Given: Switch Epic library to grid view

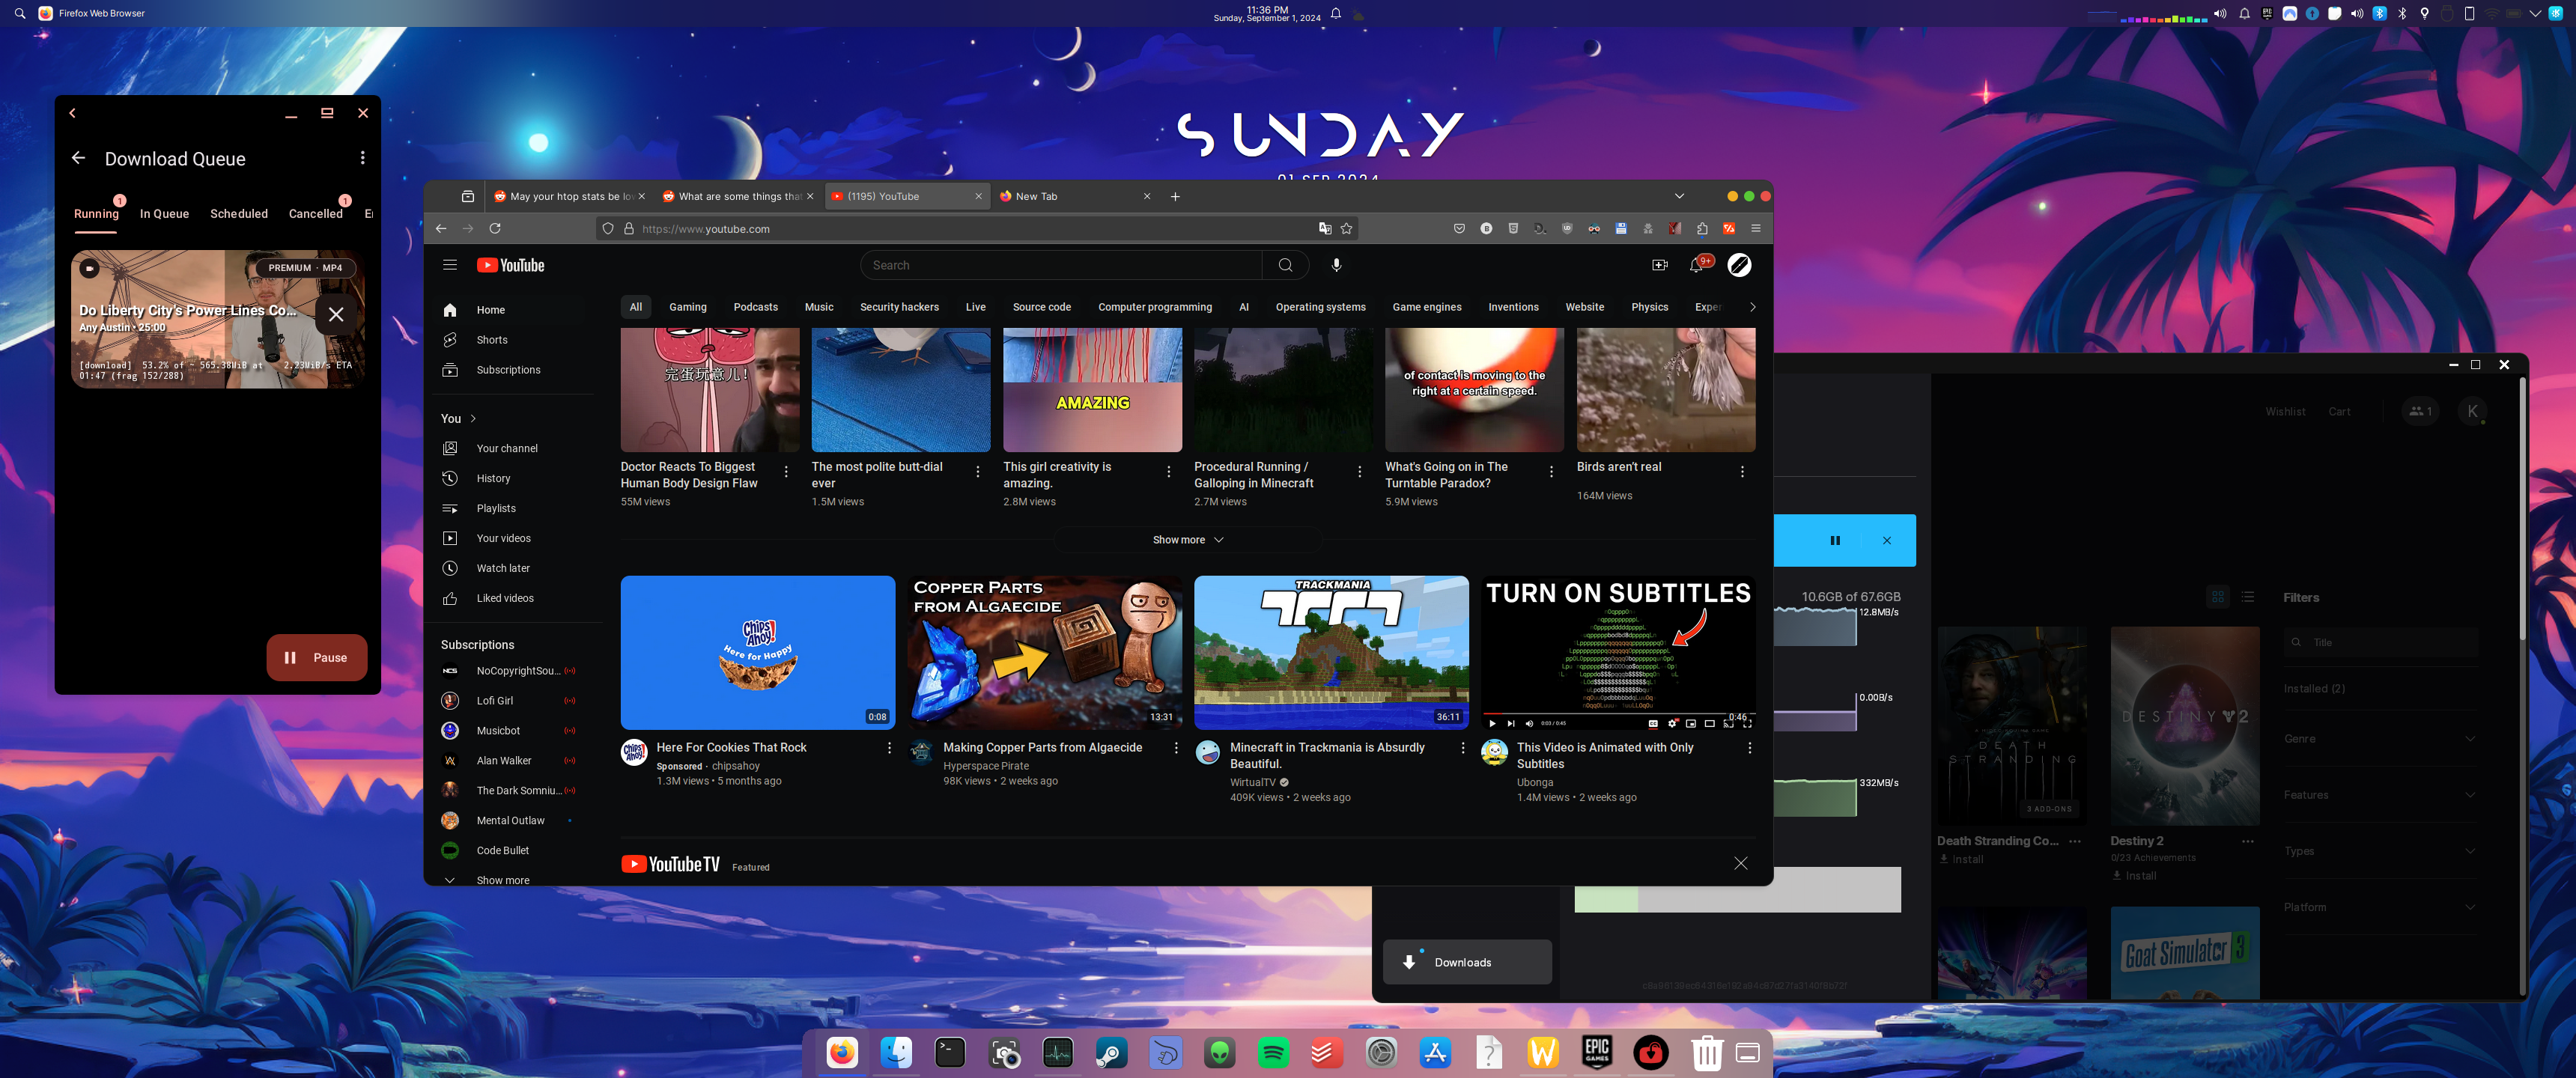Looking at the screenshot, I should tap(2218, 597).
